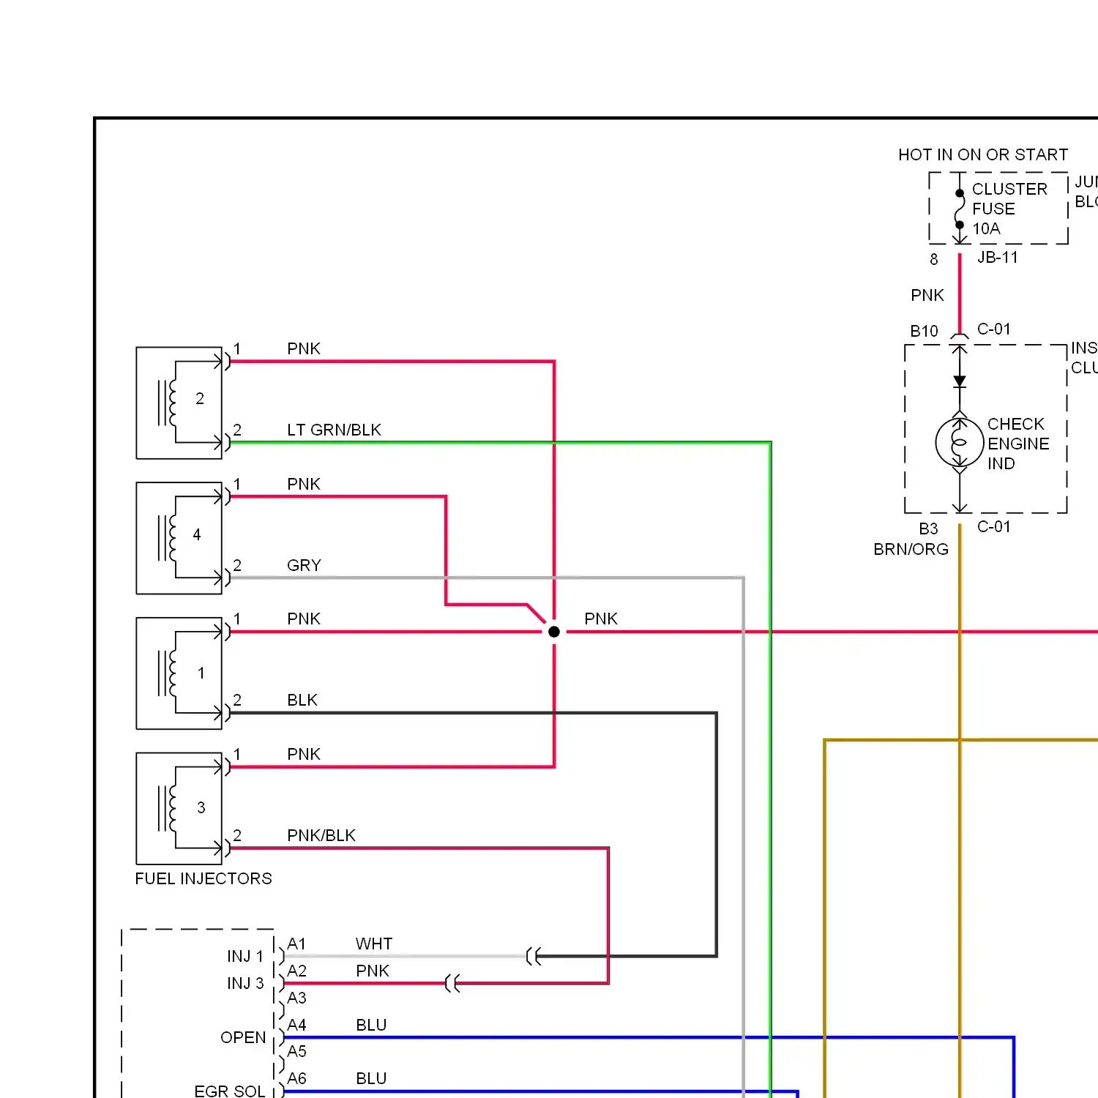Click the connector symbol on the WHT wire
Viewport: 1098px width, 1098px height.
pyautogui.click(x=534, y=956)
